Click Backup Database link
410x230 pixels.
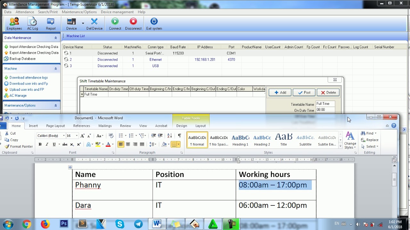22,59
